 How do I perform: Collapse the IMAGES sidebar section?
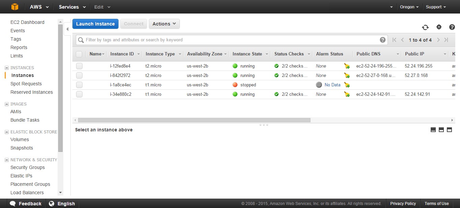click(x=6, y=104)
